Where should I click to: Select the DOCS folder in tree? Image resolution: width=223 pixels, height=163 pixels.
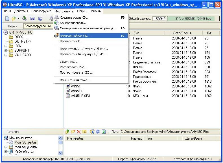19,37
